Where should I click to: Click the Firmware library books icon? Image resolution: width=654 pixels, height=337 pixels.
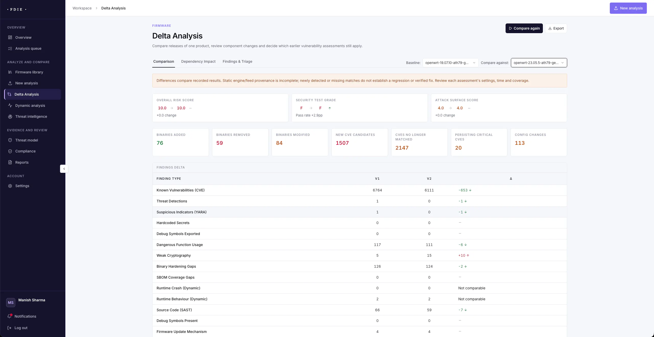pos(10,72)
